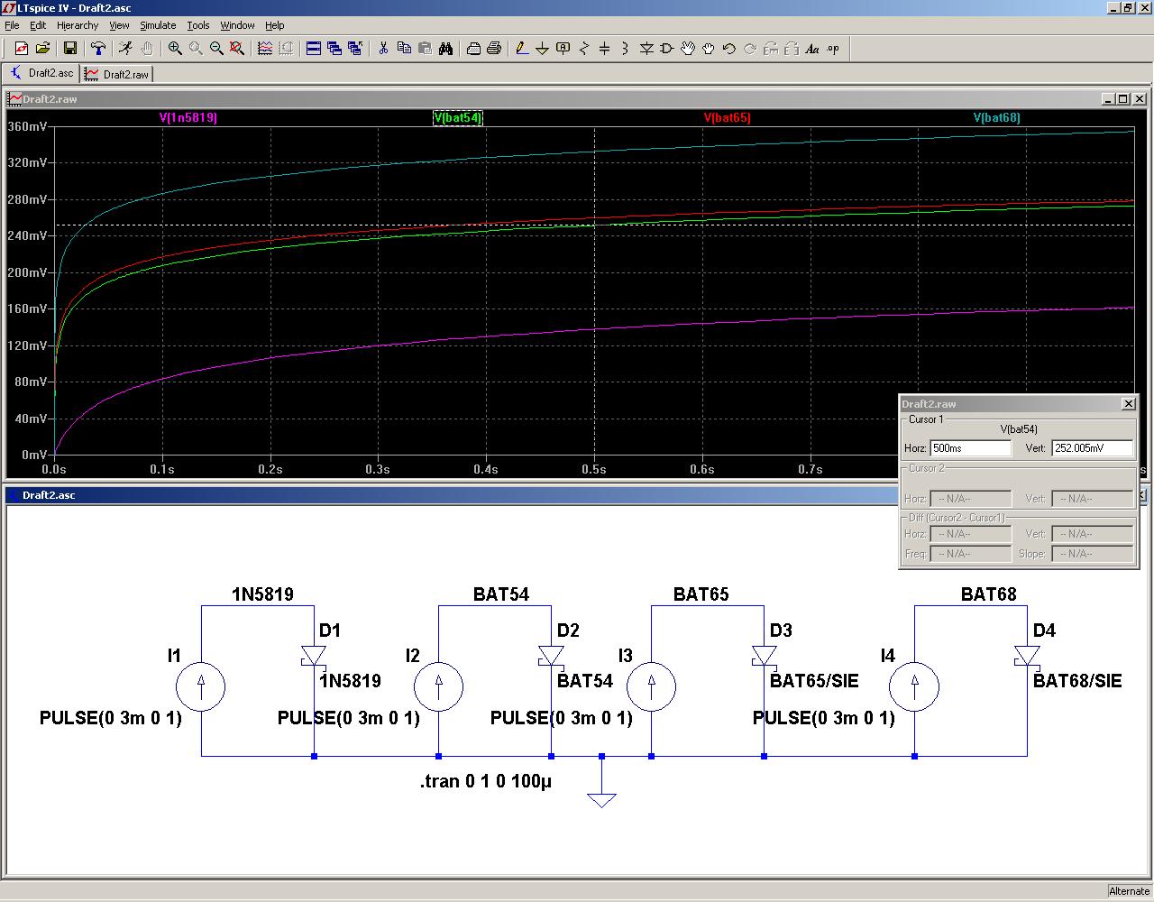Screen dimensions: 1154x902
Task: Click the Text Aa tool icon
Action: 812,49
